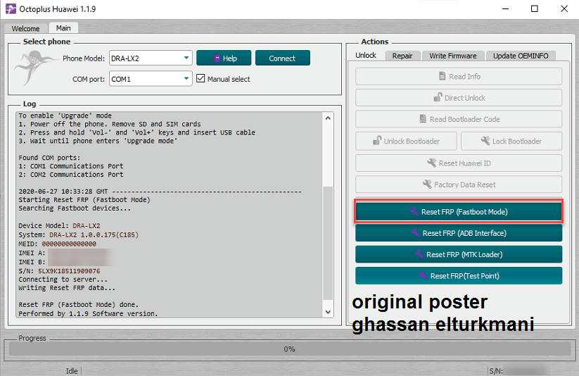Go to the Update OEMINFO tab
The height and width of the screenshot is (376, 579).
(x=521, y=56)
